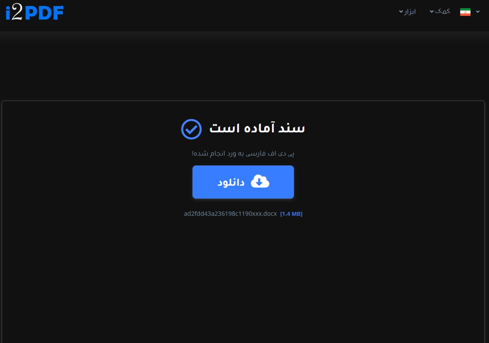Click the blue checkmark circle icon

[192, 129]
